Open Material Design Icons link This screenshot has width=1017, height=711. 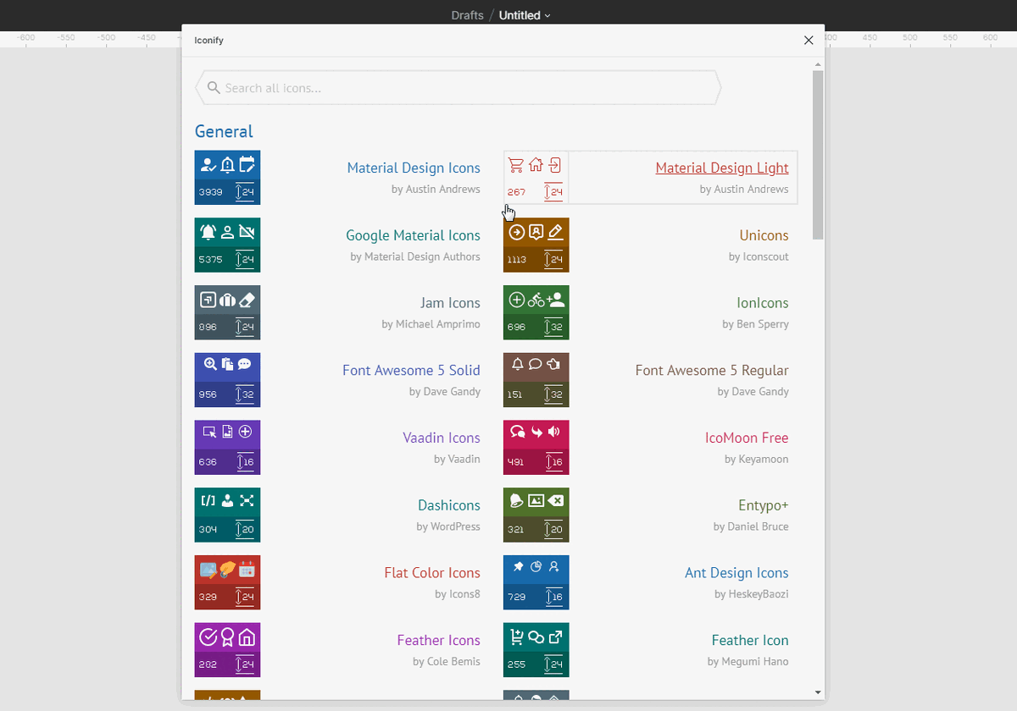[x=414, y=168]
